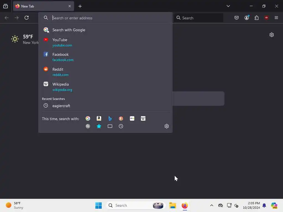
Task: Click the Windows taskbar Search box
Action: tap(136, 205)
